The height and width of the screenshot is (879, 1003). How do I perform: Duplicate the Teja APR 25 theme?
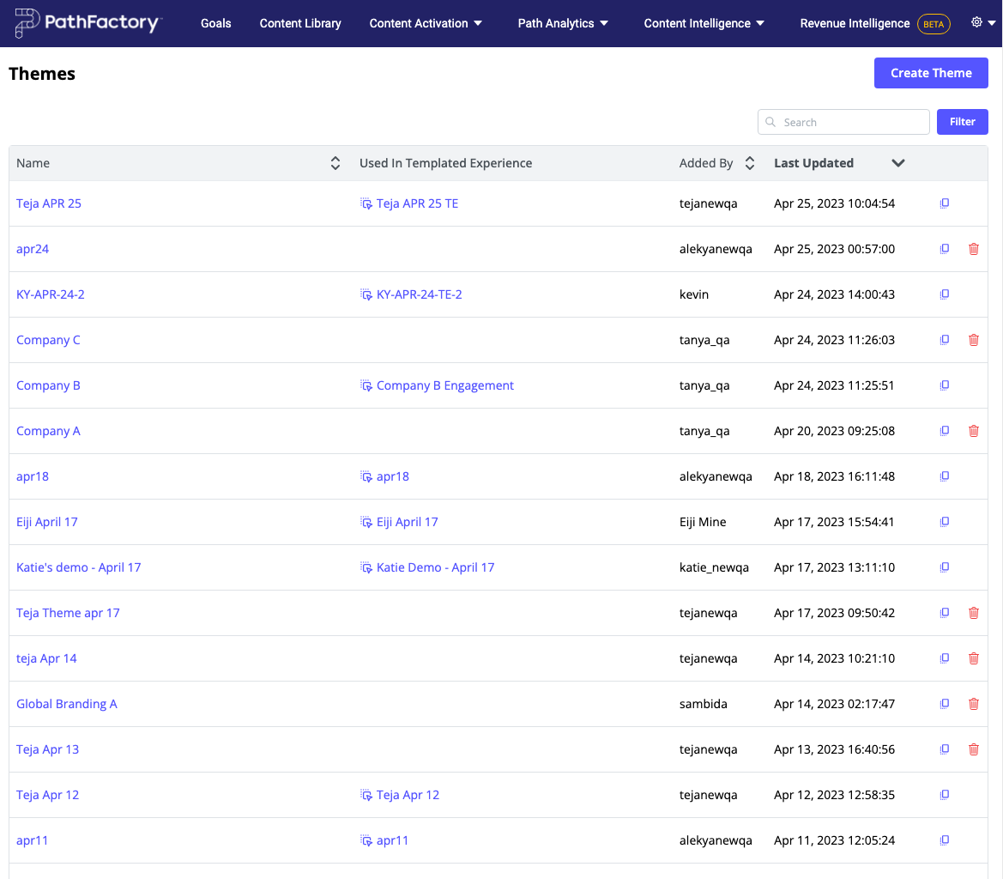[x=945, y=204]
